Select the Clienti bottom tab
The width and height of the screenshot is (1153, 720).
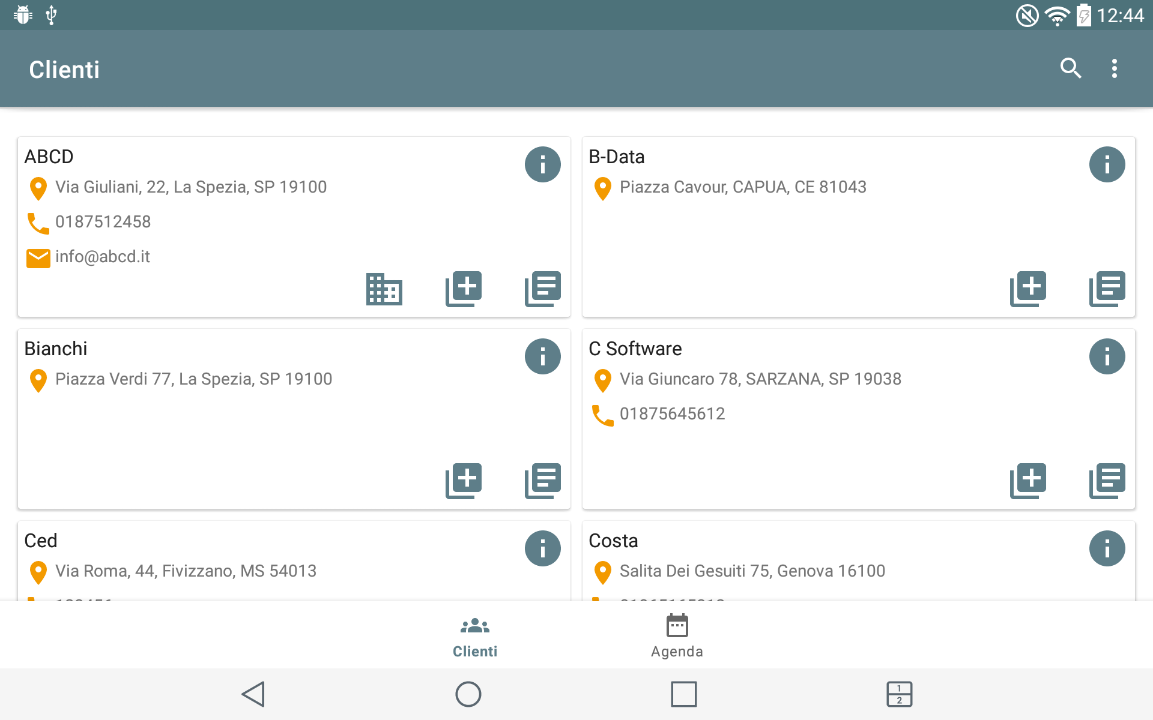(475, 636)
